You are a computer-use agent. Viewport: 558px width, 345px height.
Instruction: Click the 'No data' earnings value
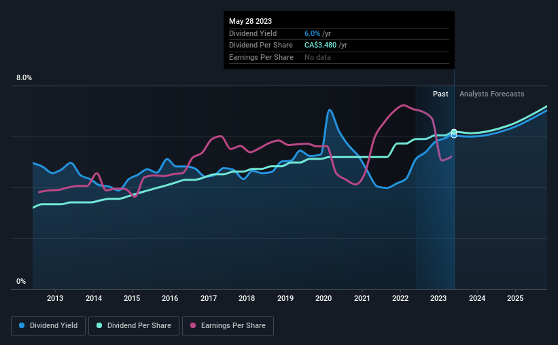pos(317,57)
